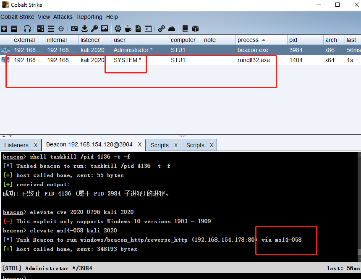Click the Administrator beacon row session icon
The image size is (361, 279).
[5, 50]
